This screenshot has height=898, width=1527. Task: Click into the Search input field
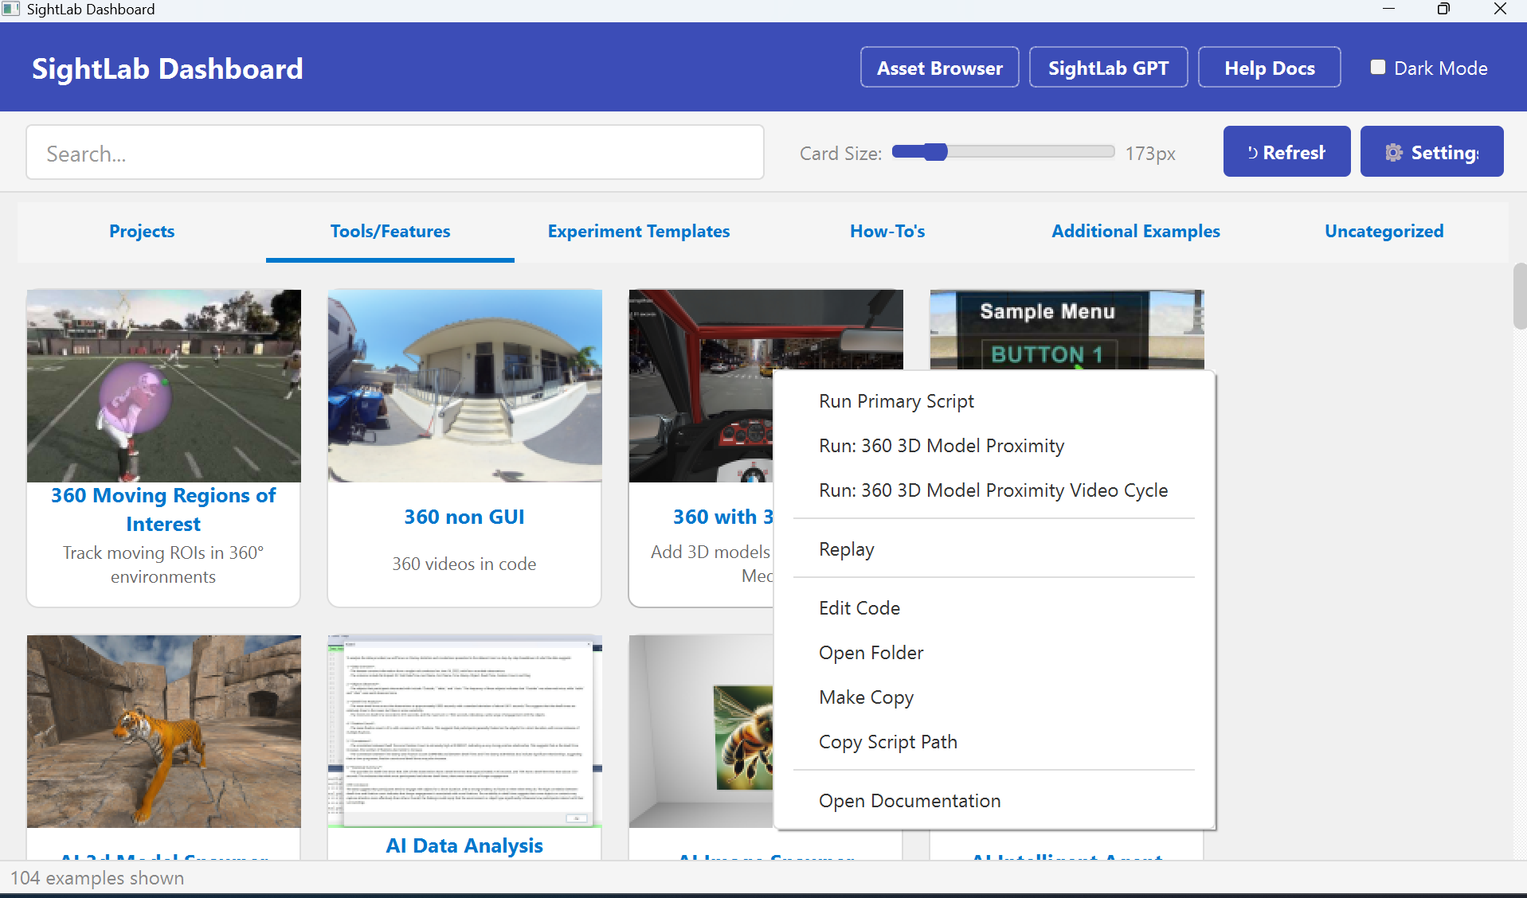[394, 153]
